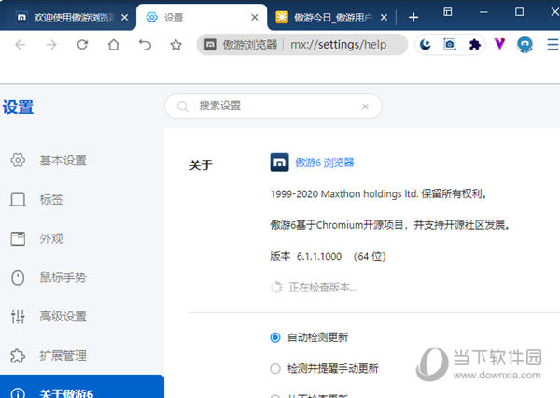Close the 傲游今日 tab
Screen dimensions: 560x398
384,17
